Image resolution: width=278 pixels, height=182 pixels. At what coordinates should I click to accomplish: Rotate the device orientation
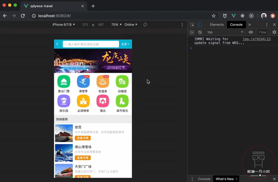145,25
